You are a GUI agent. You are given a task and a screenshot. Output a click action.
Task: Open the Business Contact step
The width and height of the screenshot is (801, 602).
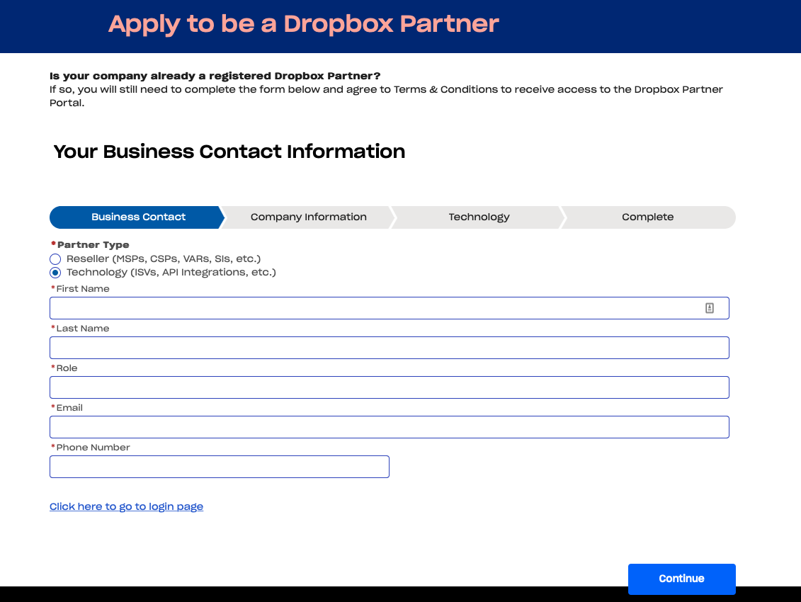[137, 217]
